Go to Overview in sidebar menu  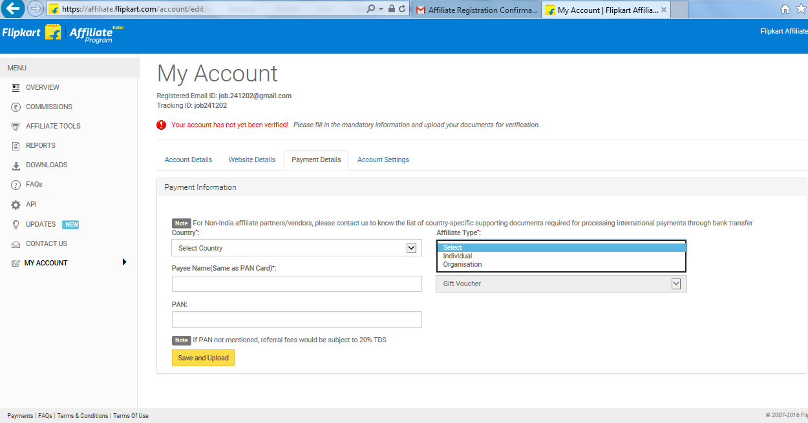(x=43, y=87)
